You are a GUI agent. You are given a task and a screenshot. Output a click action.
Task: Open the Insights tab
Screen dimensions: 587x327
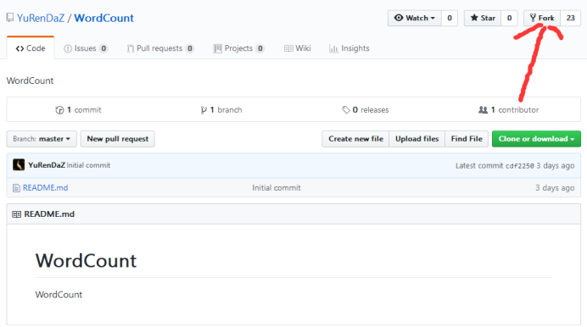click(x=349, y=48)
